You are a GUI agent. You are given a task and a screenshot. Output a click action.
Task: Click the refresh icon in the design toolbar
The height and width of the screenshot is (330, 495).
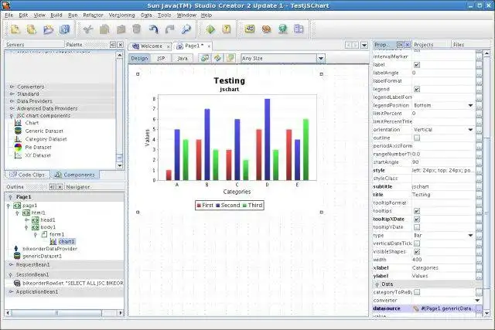tap(217, 58)
